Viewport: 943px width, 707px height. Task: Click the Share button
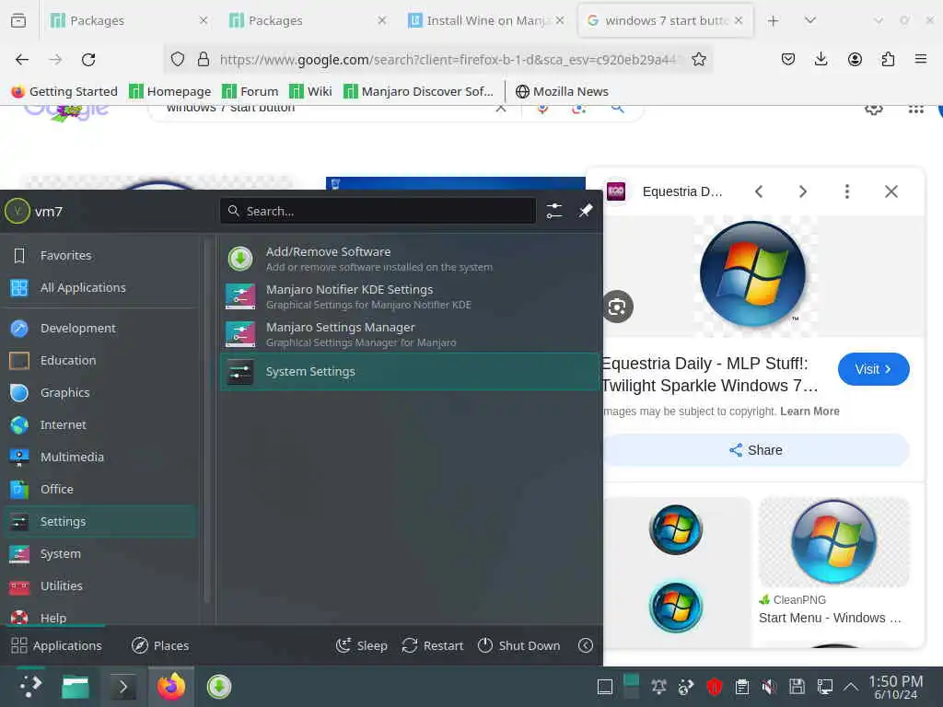click(x=755, y=450)
